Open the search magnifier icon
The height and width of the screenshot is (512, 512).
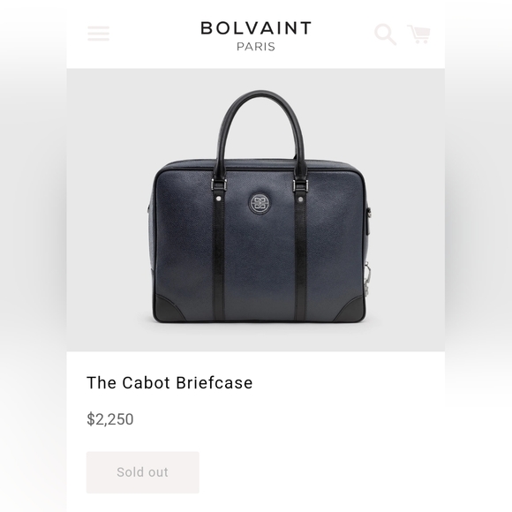[385, 34]
